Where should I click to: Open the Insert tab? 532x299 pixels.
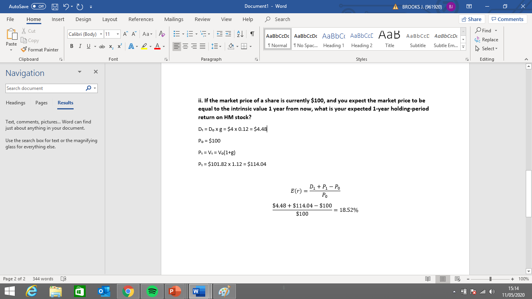pyautogui.click(x=58, y=19)
